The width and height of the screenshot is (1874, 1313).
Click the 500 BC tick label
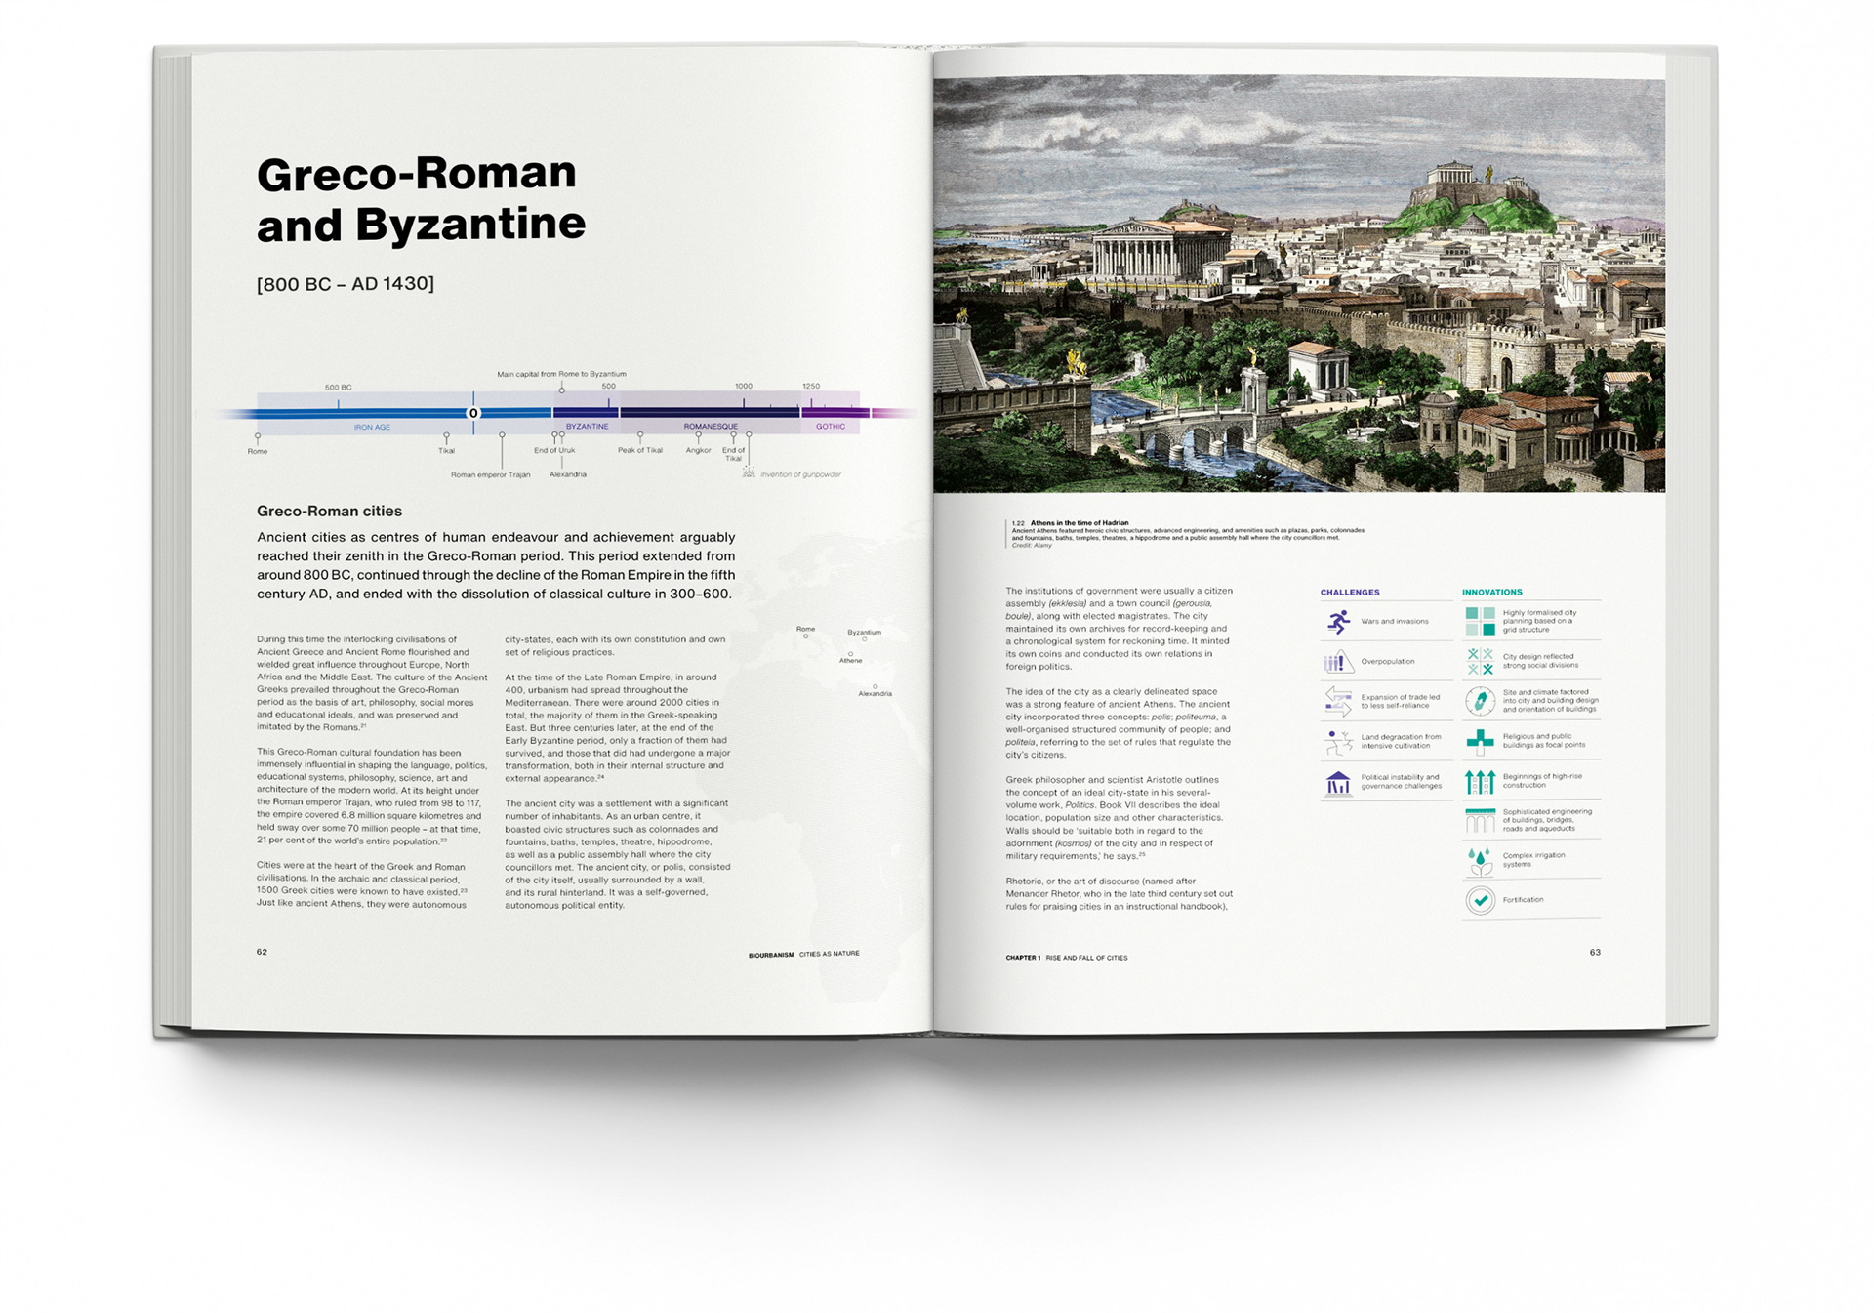(x=338, y=388)
